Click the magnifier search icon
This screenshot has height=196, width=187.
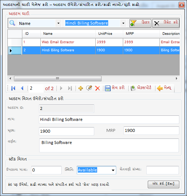[12, 23]
